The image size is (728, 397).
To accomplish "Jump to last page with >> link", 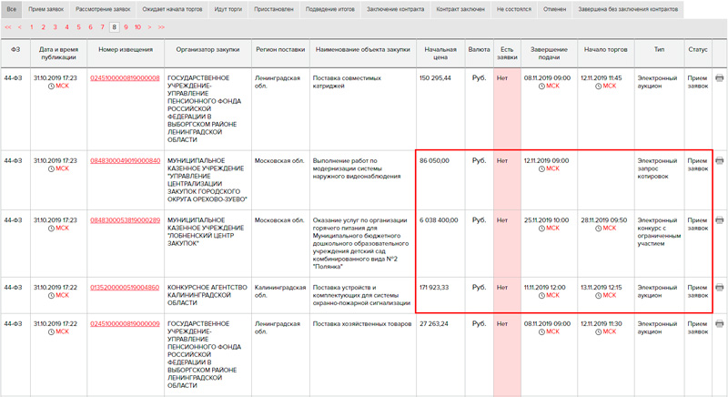I will pyautogui.click(x=161, y=27).
